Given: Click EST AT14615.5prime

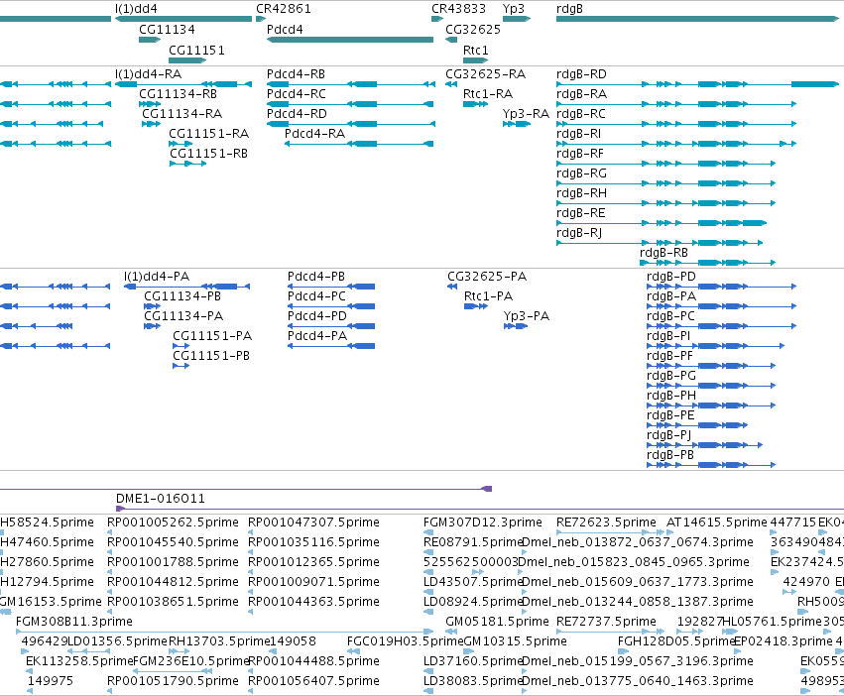Looking at the screenshot, I should pyautogui.click(x=716, y=522).
